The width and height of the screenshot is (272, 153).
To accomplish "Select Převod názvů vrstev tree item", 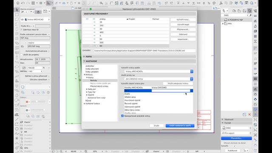I will (x=99, y=86).
